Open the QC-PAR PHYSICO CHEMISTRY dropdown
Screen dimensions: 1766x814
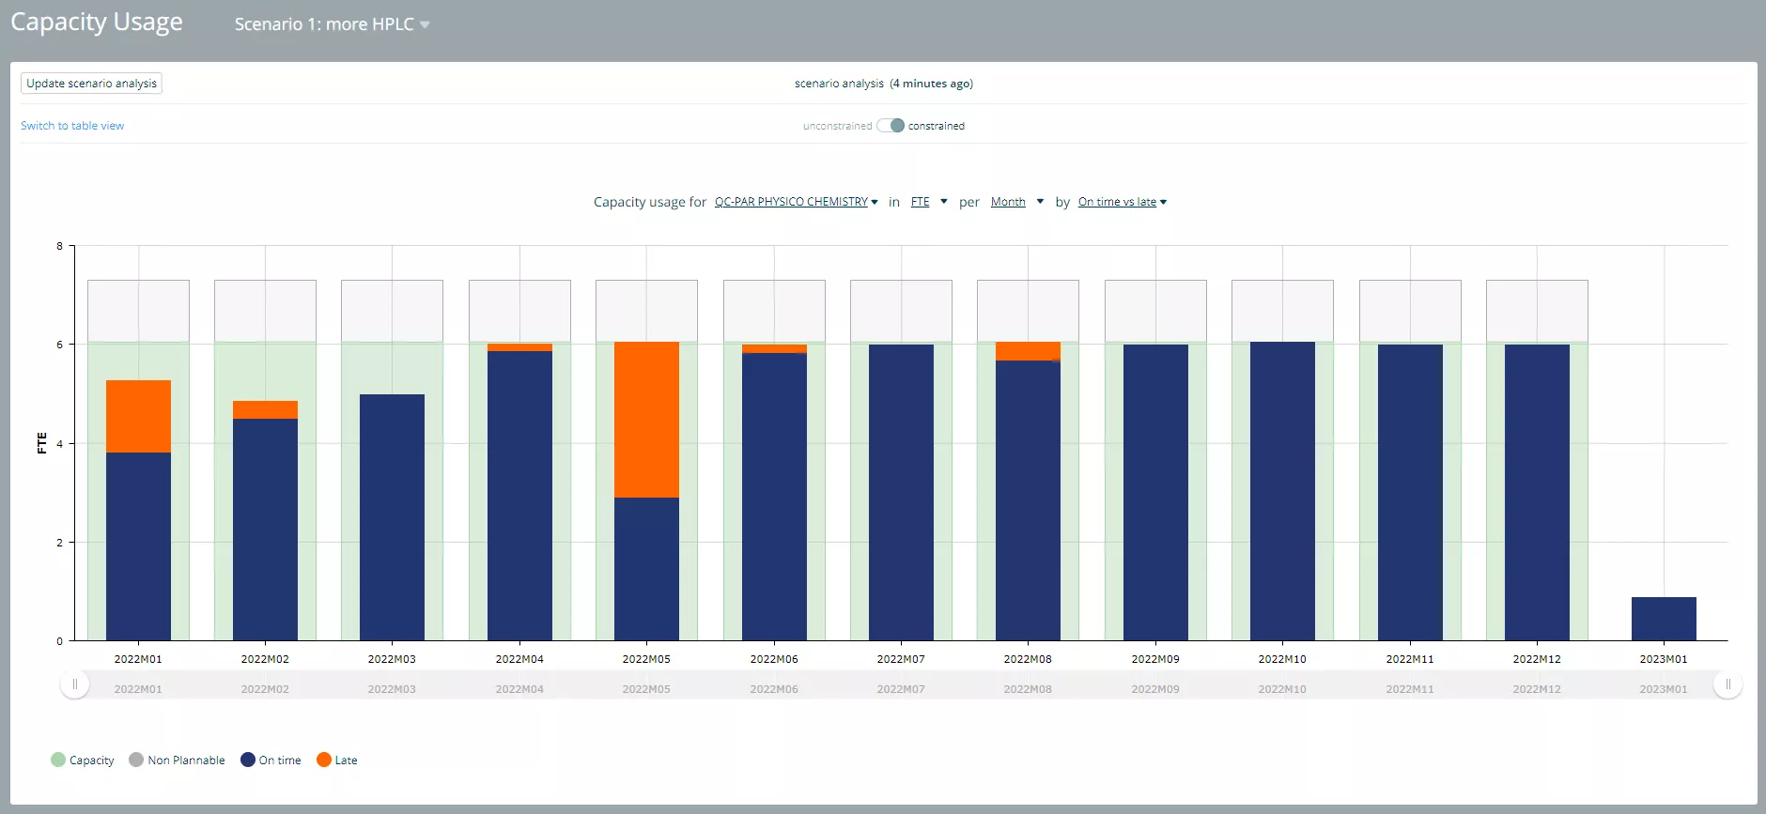(796, 202)
